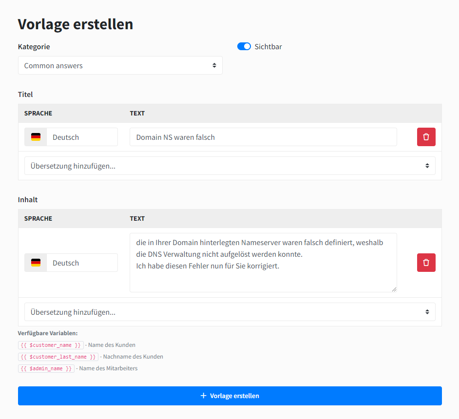This screenshot has height=419, width=459.
Task: Pick the {{ $admin_name }} variable tag
Action: [x=46, y=368]
